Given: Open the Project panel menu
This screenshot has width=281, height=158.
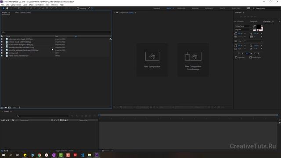Looking at the screenshot, I should click(x=9, y=13).
